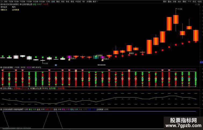Click the 抄底风险等于 0.00 value
The height and width of the screenshot is (130, 203).
click(21, 109)
